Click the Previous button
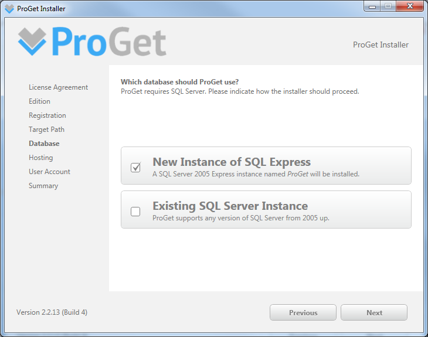 pyautogui.click(x=303, y=312)
